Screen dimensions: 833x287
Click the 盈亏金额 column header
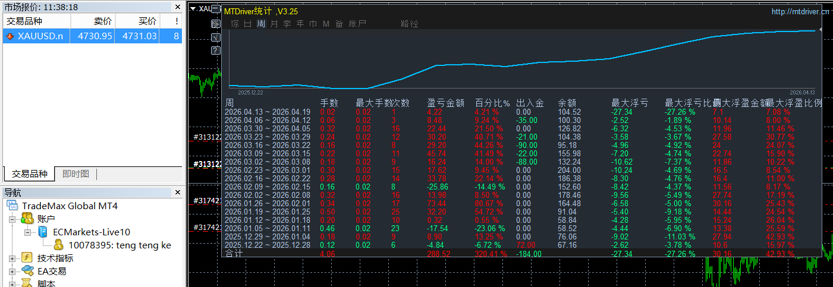pyautogui.click(x=446, y=103)
